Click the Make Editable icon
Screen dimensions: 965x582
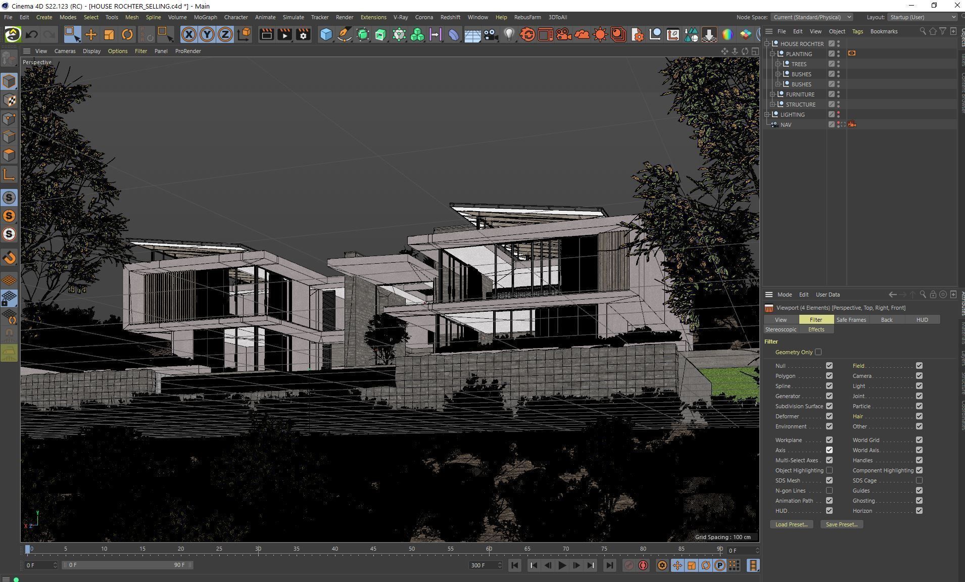click(x=9, y=59)
